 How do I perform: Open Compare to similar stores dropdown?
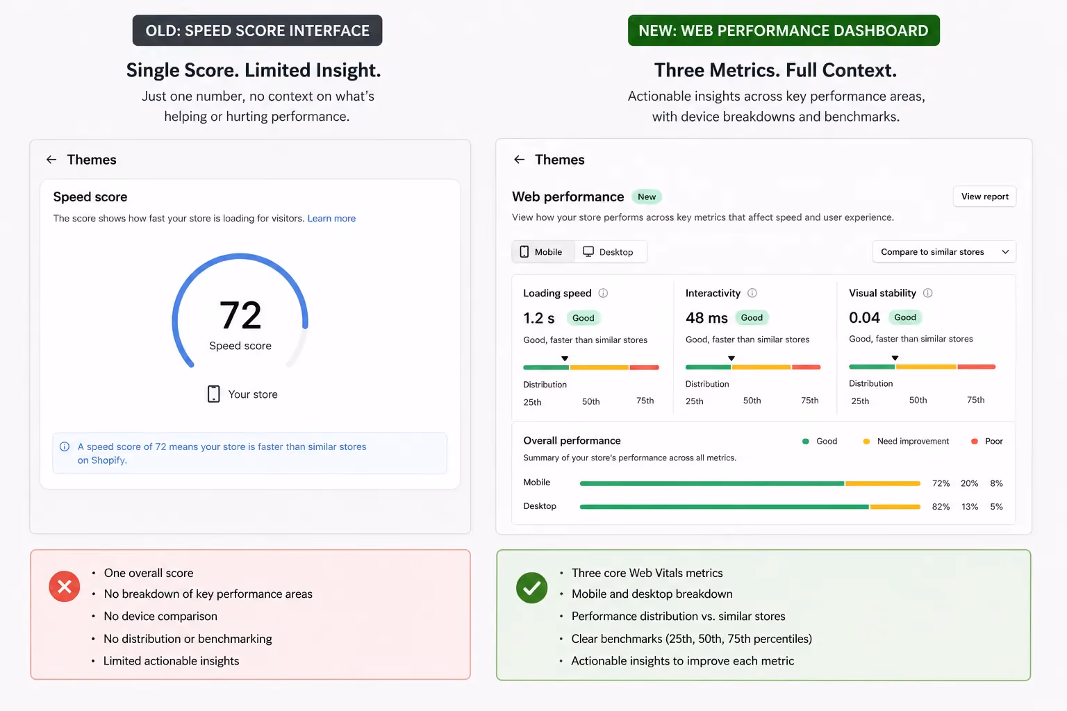point(944,252)
